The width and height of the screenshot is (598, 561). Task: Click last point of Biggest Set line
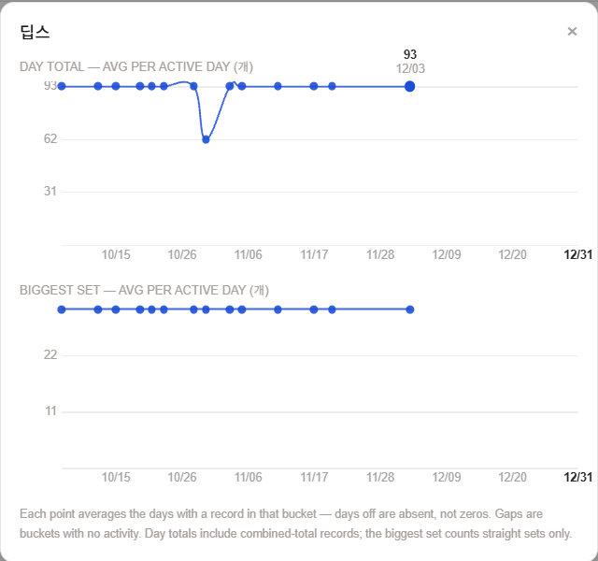[410, 309]
